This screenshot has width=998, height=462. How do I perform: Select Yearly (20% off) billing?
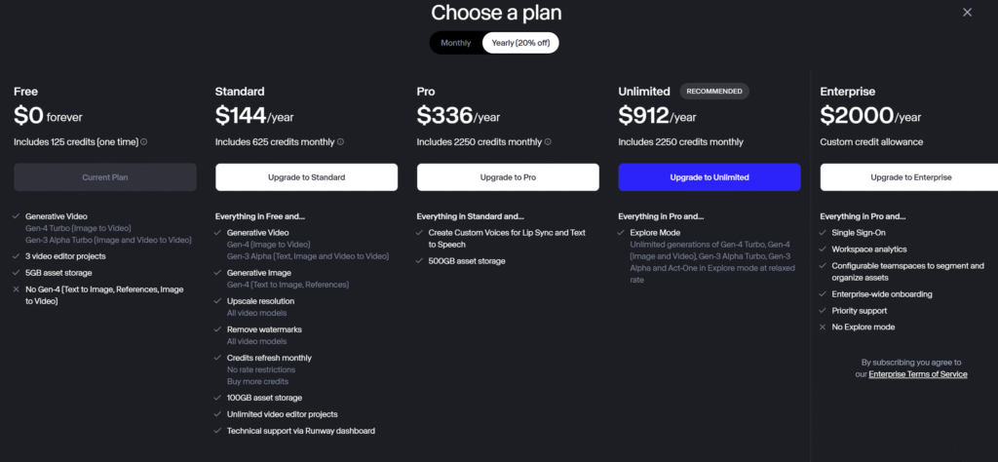(520, 43)
